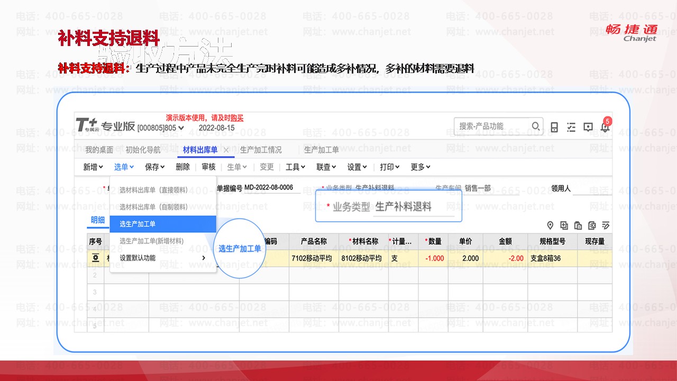This screenshot has width=677, height=381.
Task: Open the notification bell with badge 5
Action: [605, 126]
